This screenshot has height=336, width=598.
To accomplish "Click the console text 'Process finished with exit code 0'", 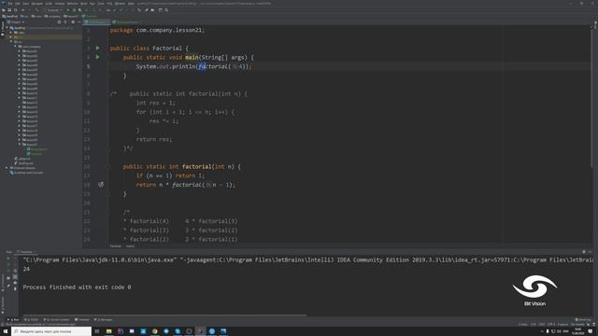I will coord(77,287).
